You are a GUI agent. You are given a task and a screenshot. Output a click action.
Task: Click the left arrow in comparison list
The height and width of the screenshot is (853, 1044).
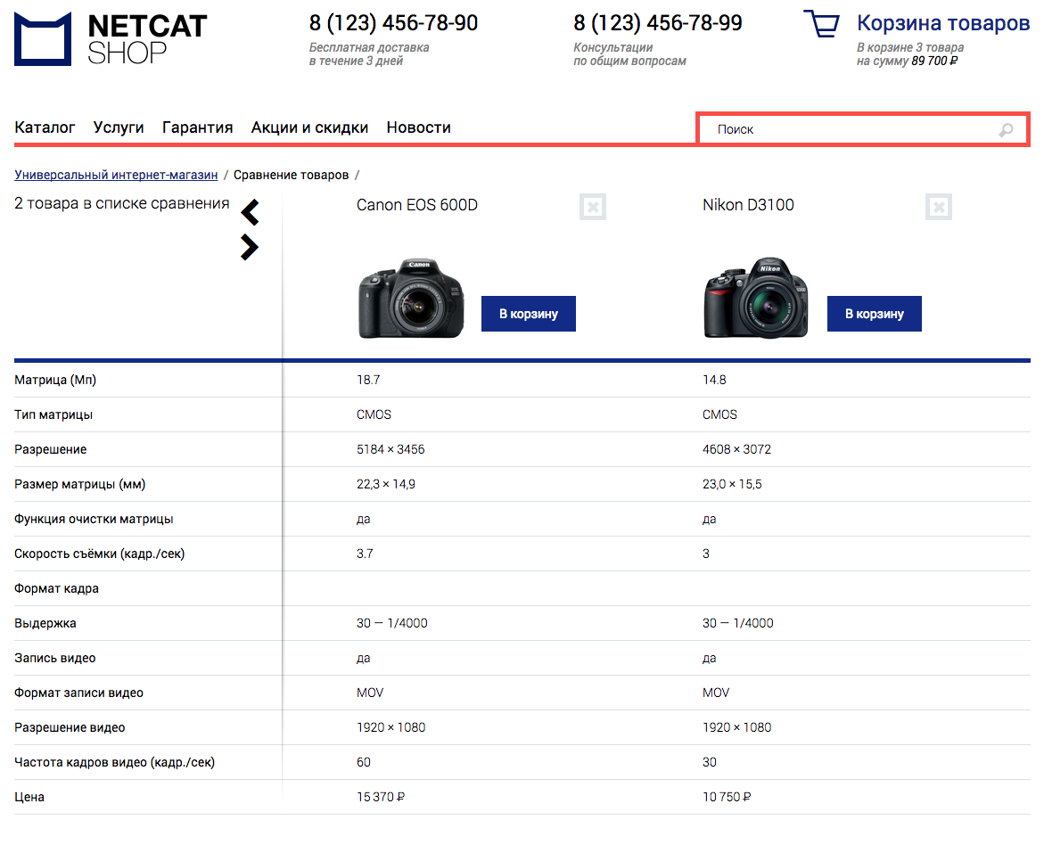(250, 212)
